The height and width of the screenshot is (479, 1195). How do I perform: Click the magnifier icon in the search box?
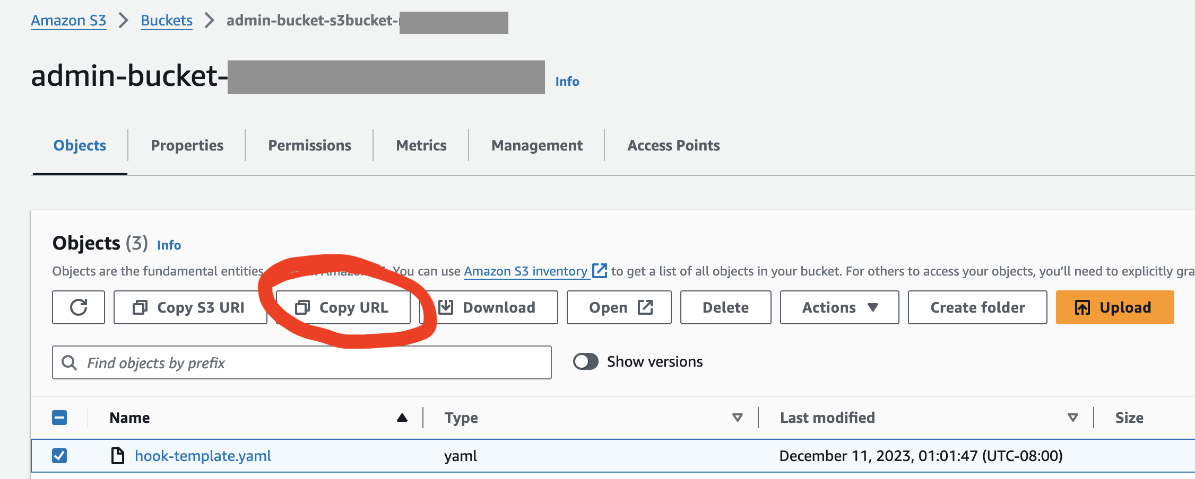coord(70,362)
